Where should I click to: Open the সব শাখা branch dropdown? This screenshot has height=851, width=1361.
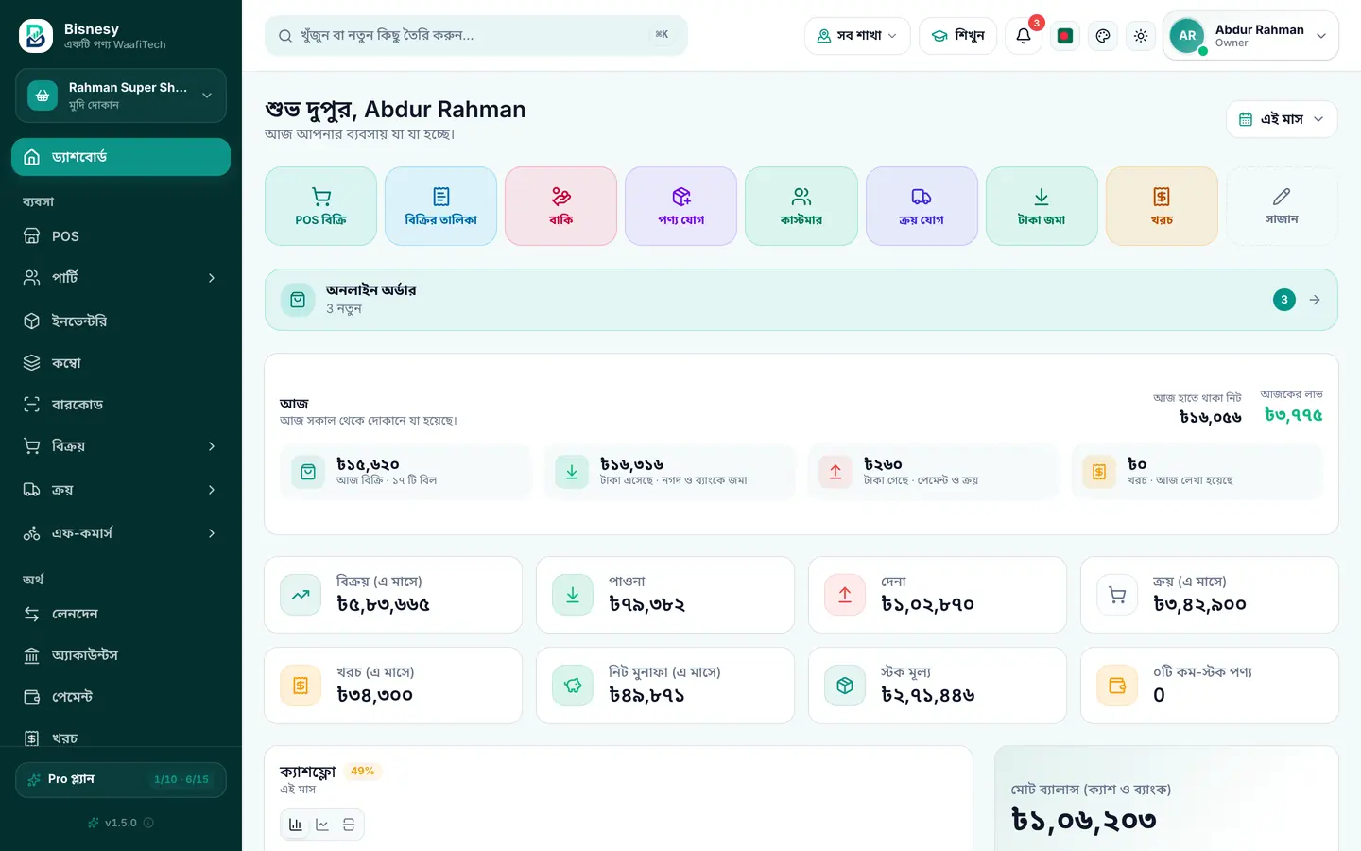[x=857, y=36]
